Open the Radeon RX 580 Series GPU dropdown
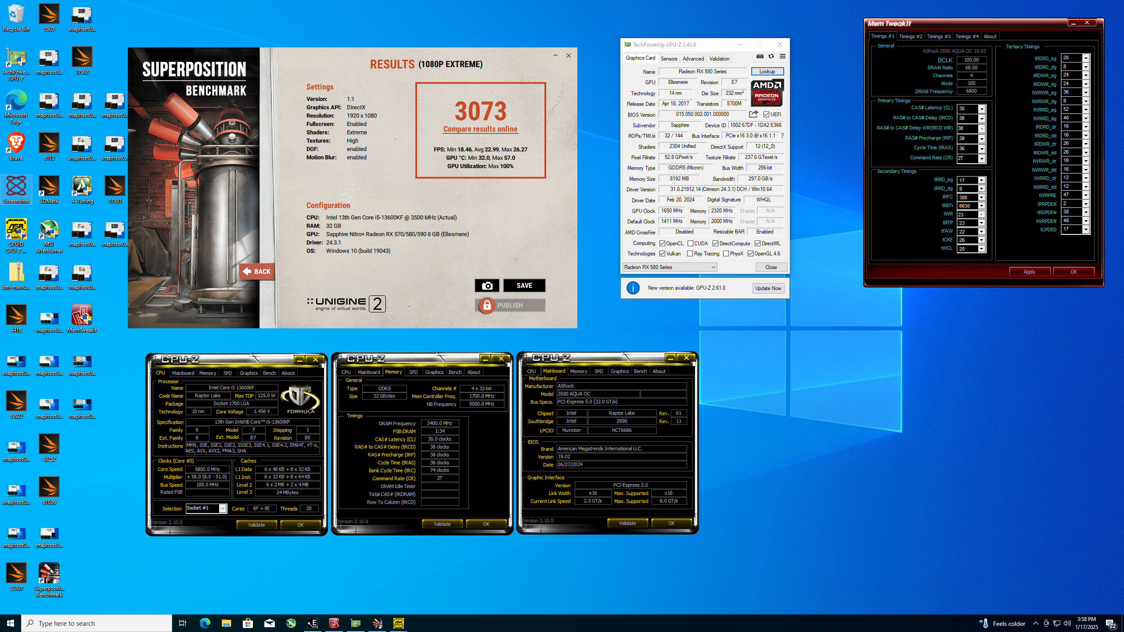 coord(670,267)
